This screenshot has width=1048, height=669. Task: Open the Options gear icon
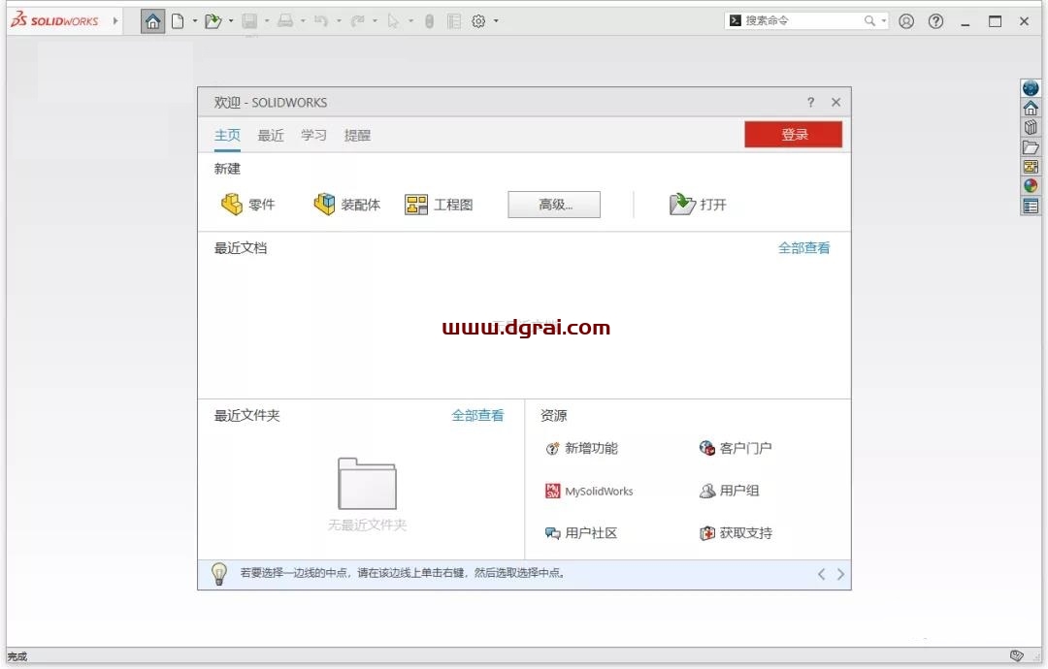[478, 21]
